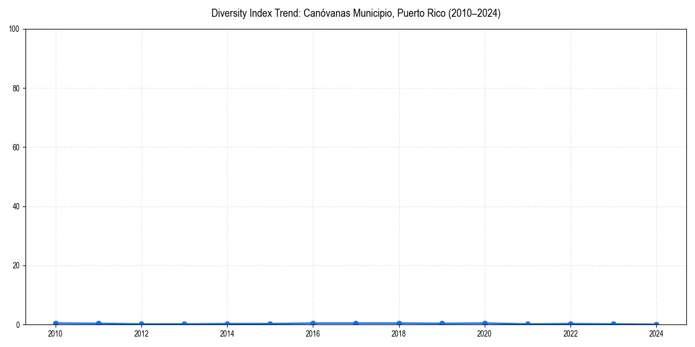Select the 2021 data point marker
695x347 pixels.
coord(527,323)
